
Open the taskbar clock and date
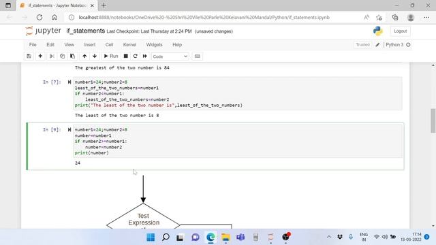coord(411,237)
